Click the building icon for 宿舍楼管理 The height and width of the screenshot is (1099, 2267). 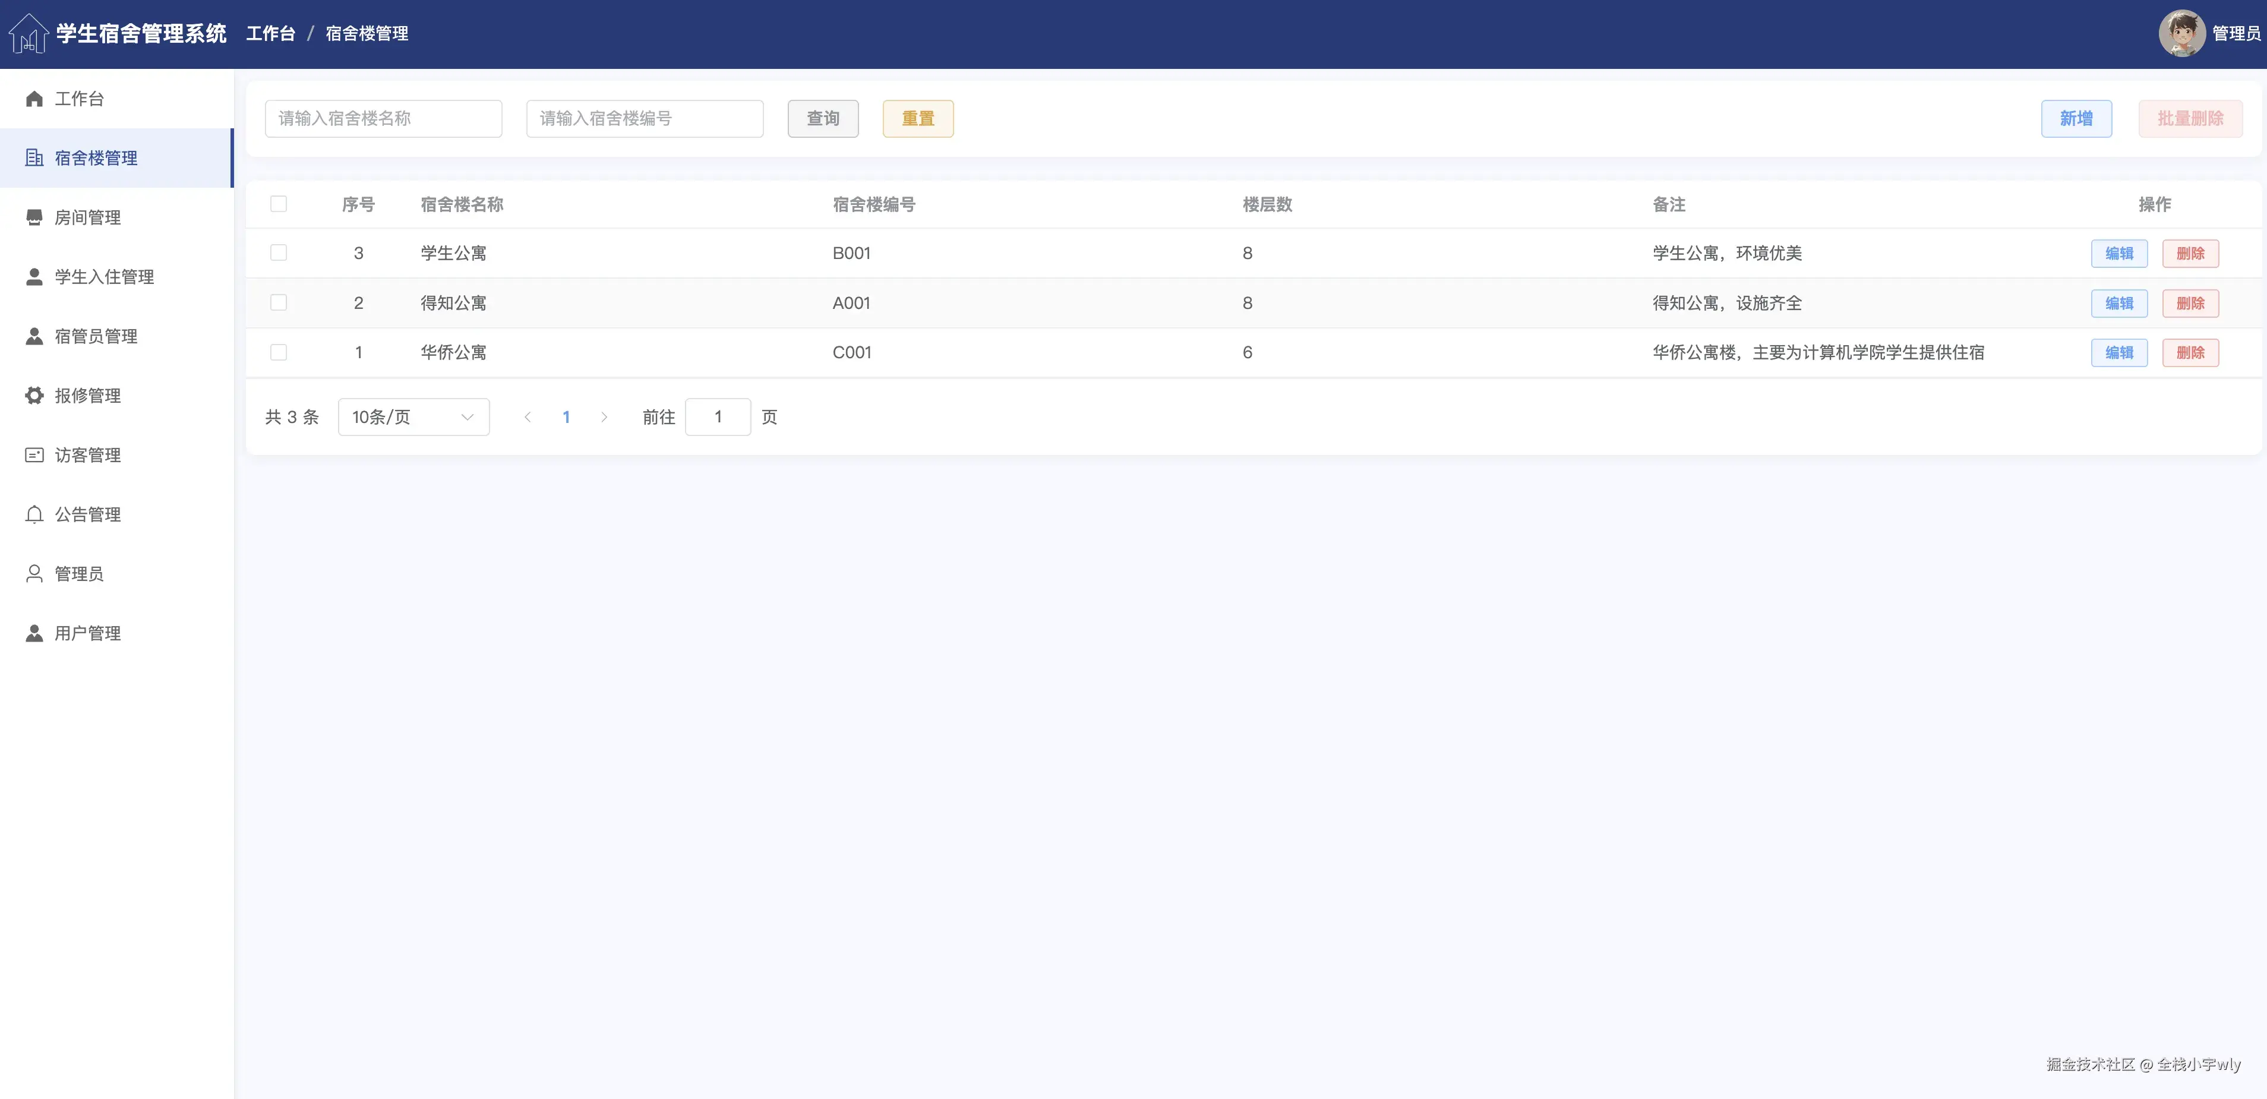[34, 157]
